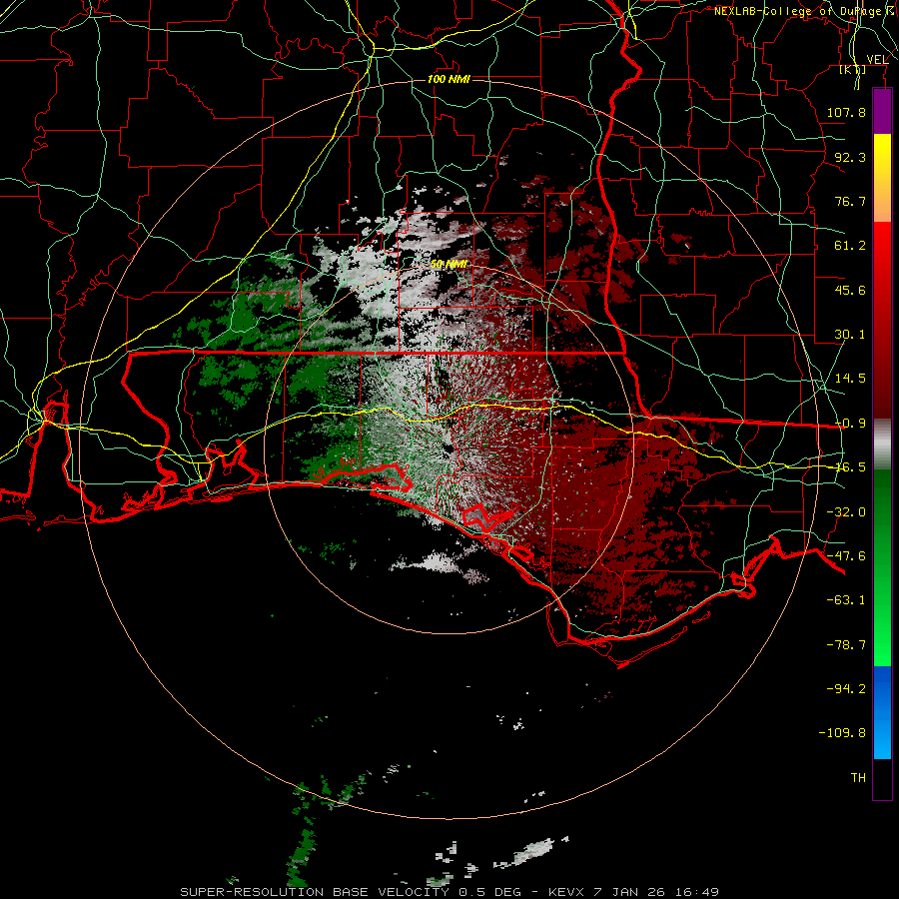The image size is (899, 899).
Task: Click the yellow segment of the color bar
Action: click(882, 164)
